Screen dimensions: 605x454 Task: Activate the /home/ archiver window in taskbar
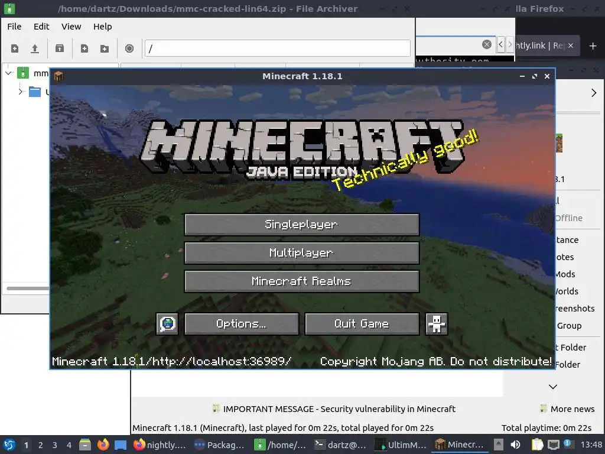click(280, 445)
